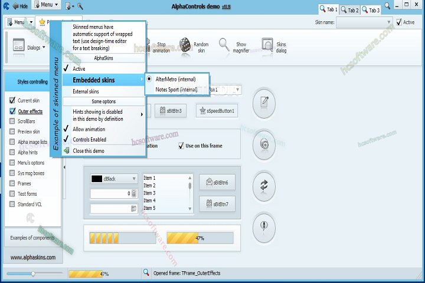Open External skins menu item
The width and height of the screenshot is (425, 283).
pos(104,91)
